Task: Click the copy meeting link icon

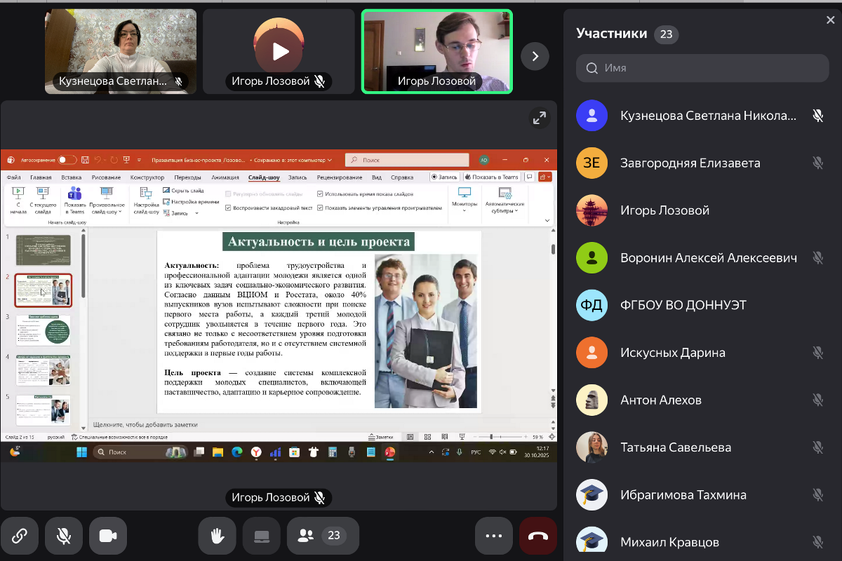Action: [x=20, y=536]
